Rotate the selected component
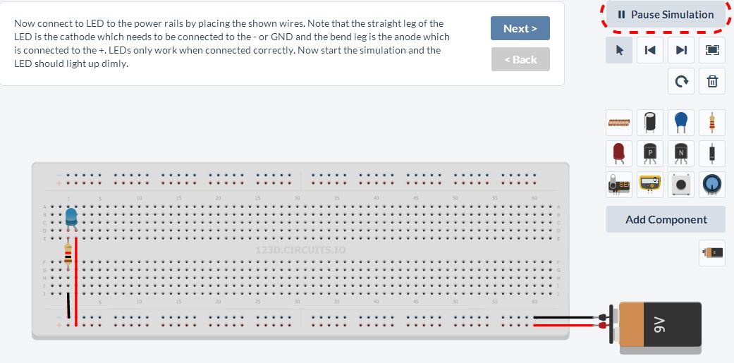 coord(681,81)
